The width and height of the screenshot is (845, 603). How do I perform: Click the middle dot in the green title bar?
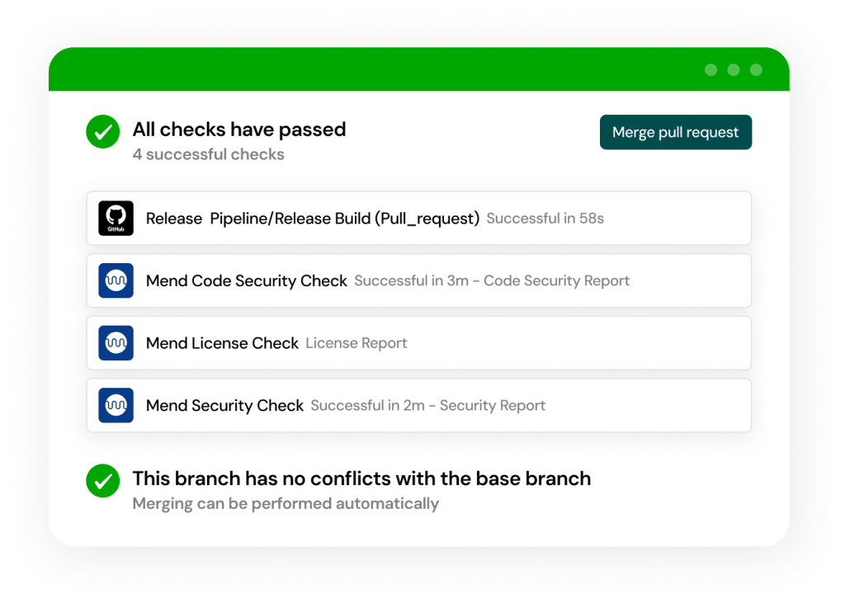point(733,70)
